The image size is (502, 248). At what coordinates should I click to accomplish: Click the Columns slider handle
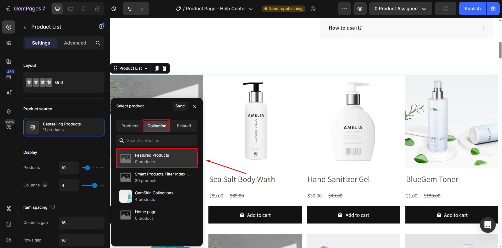(x=95, y=185)
